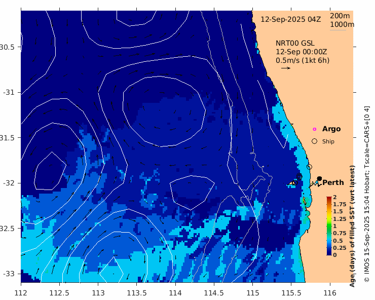Click the 0.5m/s scale reference arrow
The height and width of the screenshot is (300, 375).
285,68
